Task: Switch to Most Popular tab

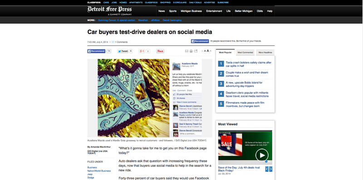Action: pos(225,52)
